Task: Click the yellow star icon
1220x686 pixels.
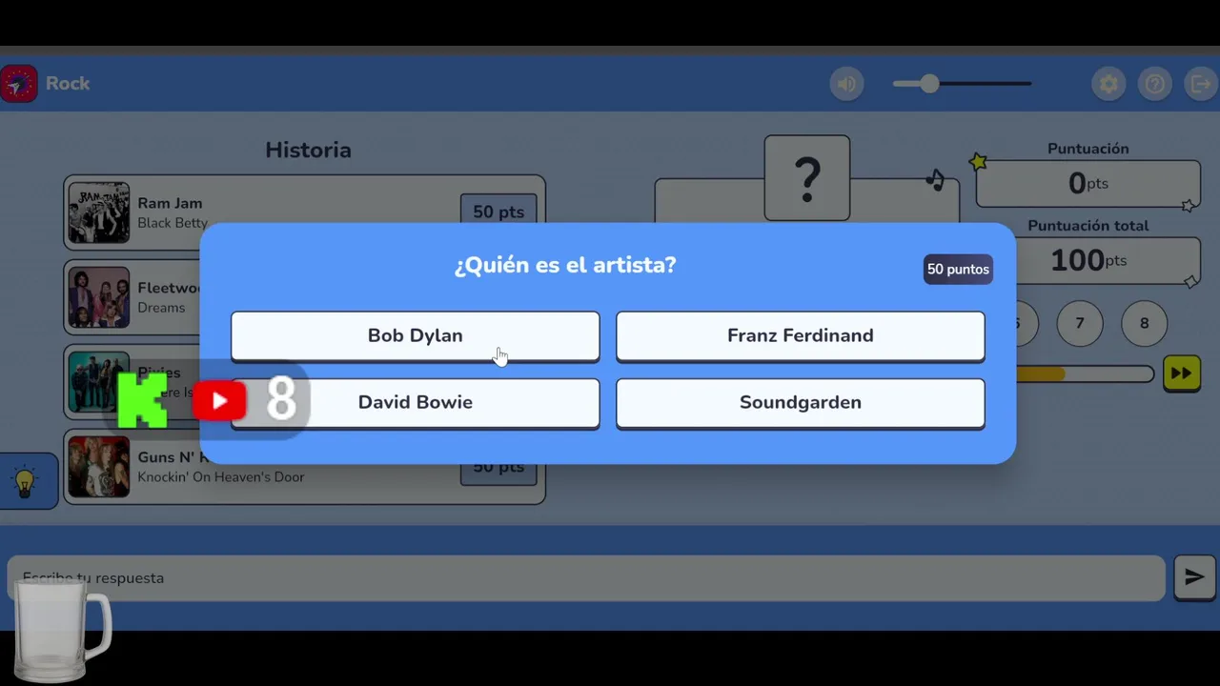Action: pyautogui.click(x=978, y=162)
